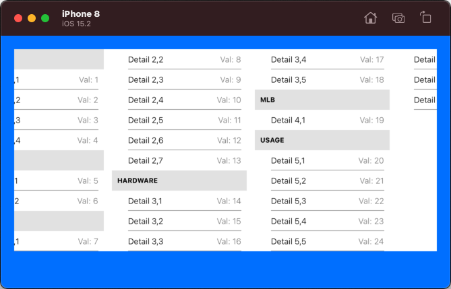Click the Val: 23 value

coord(371,221)
